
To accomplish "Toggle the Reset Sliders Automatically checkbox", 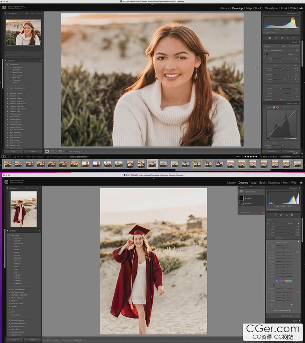I will pyautogui.click(x=273, y=310).
